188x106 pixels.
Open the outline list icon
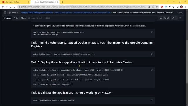180,18
